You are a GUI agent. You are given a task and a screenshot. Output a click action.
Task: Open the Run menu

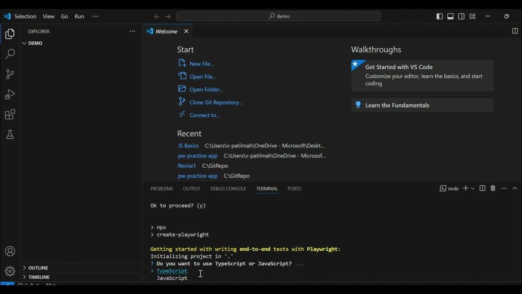[79, 16]
